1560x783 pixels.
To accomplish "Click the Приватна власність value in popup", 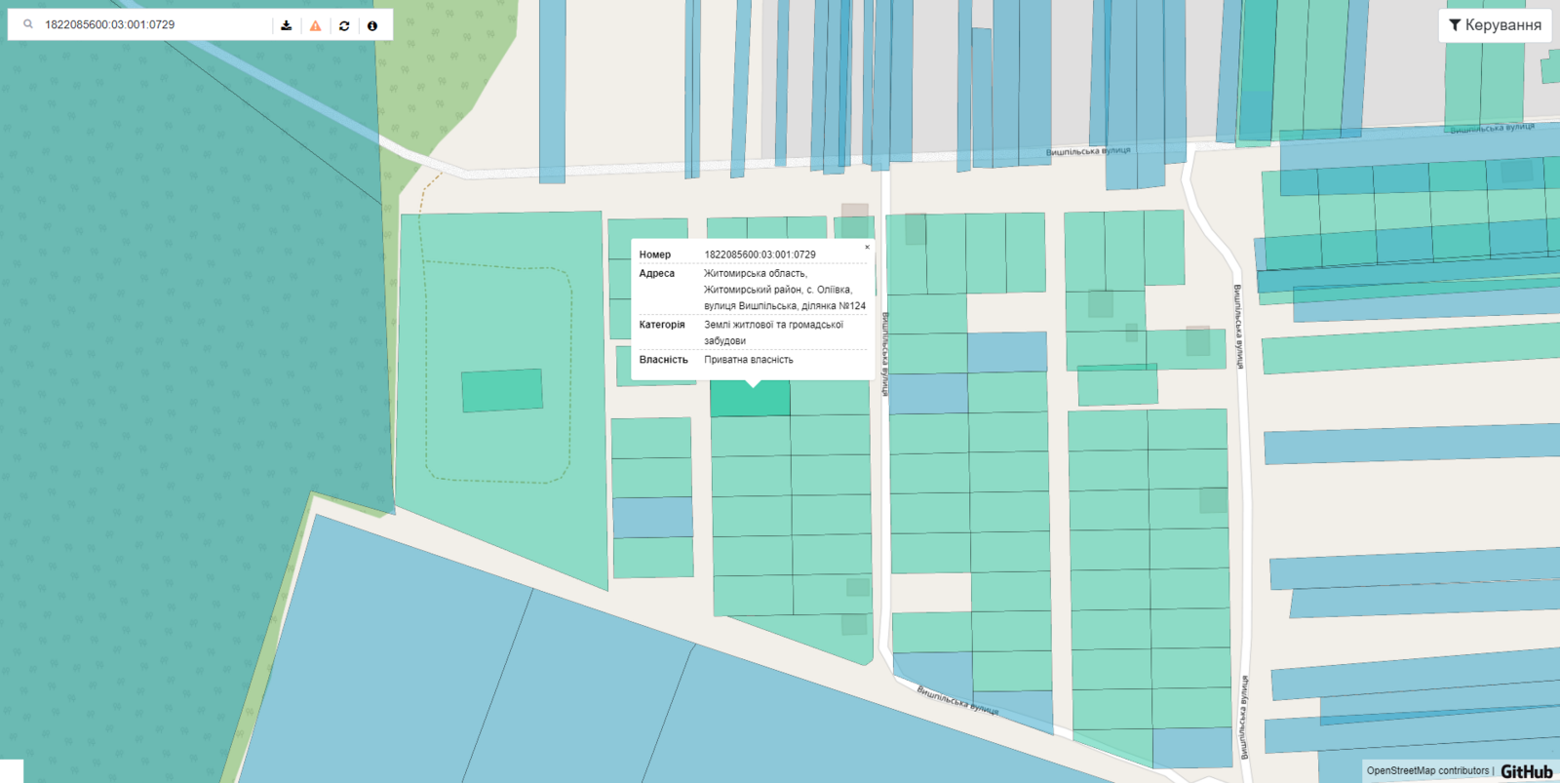I will point(748,360).
